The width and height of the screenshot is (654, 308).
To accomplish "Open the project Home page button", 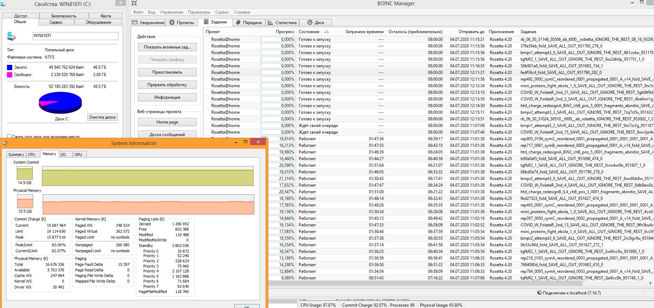I will click(167, 122).
